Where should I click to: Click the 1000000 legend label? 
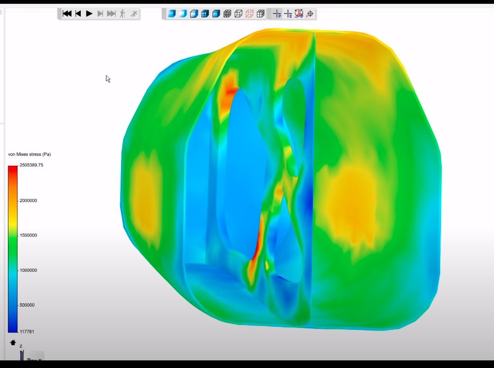pyautogui.click(x=28, y=270)
